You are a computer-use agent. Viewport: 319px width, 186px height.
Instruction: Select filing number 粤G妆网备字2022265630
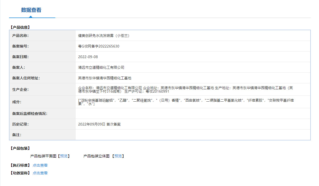point(99,46)
